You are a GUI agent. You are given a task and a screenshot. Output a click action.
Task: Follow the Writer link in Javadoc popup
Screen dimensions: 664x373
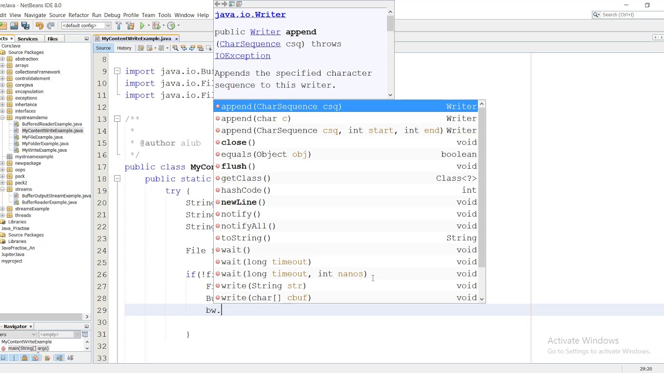265,32
